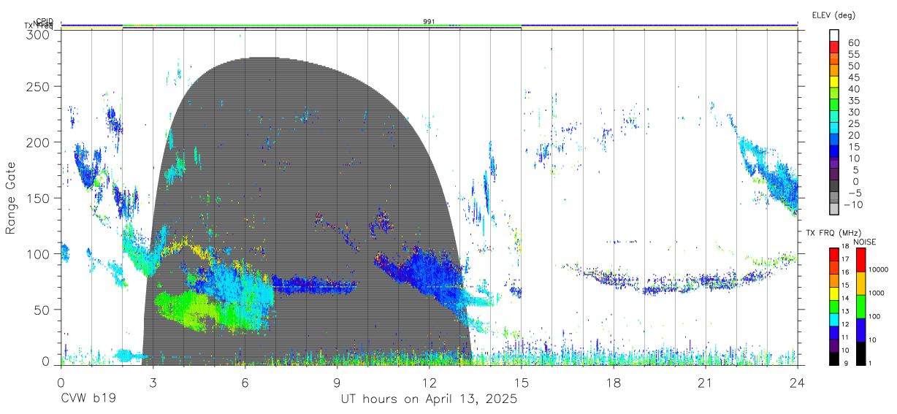Viewport: 897px width, 414px height.
Task: Click the 'CVW b19' station label
Action: (x=88, y=399)
